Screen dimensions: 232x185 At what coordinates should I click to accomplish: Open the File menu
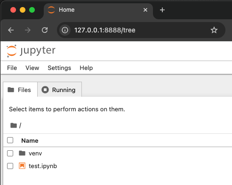(12, 68)
